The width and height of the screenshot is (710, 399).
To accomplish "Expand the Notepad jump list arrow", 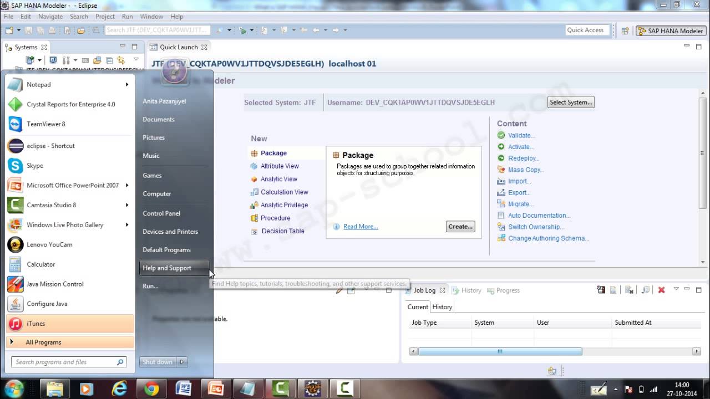I will 127,85.
